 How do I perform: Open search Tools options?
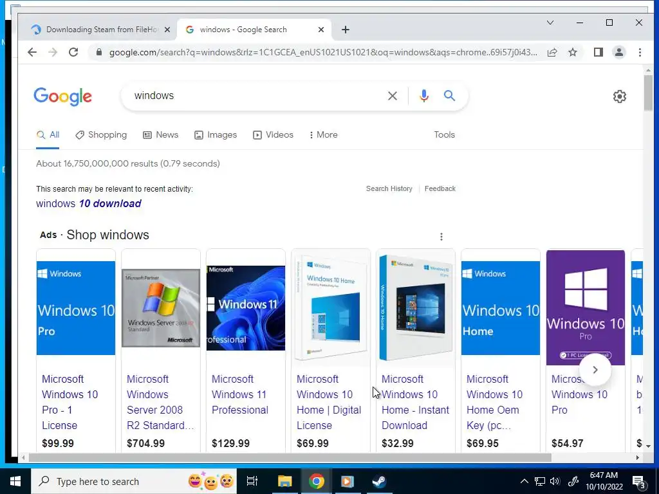444,135
